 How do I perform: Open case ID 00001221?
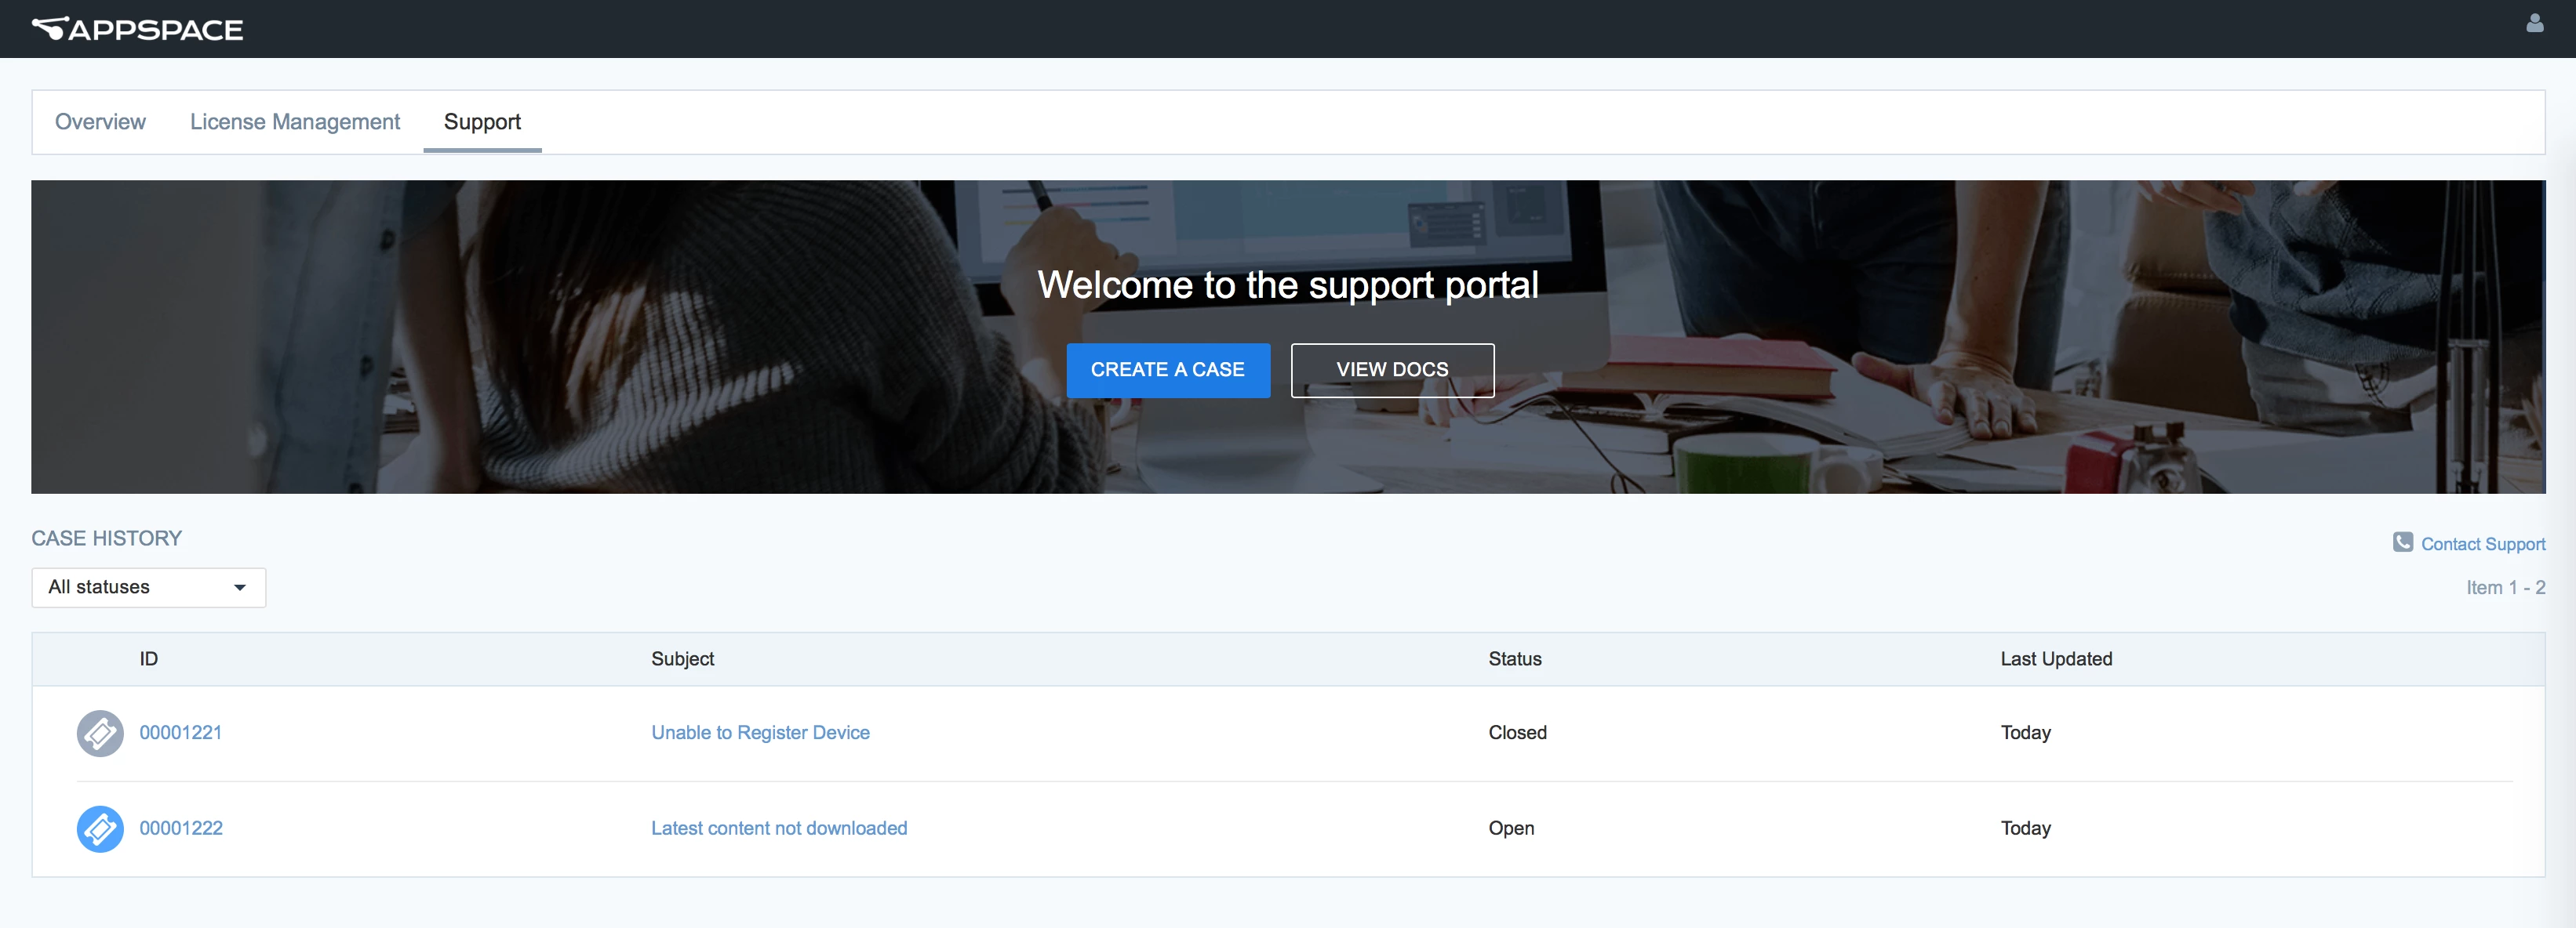180,732
